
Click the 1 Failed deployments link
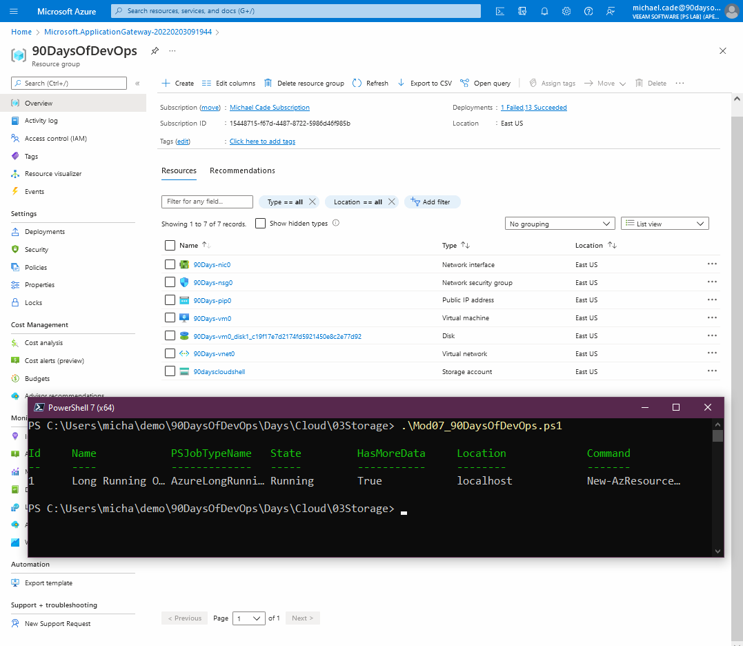[x=511, y=108]
